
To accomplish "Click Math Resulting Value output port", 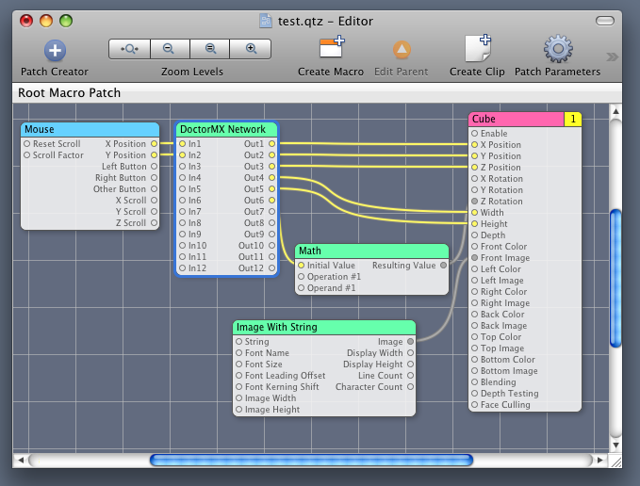I will click(443, 266).
